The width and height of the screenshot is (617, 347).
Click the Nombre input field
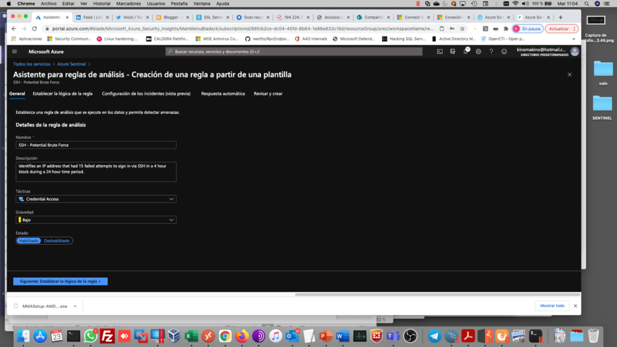pyautogui.click(x=96, y=145)
